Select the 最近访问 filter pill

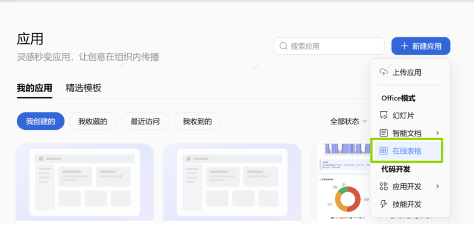[x=145, y=121]
